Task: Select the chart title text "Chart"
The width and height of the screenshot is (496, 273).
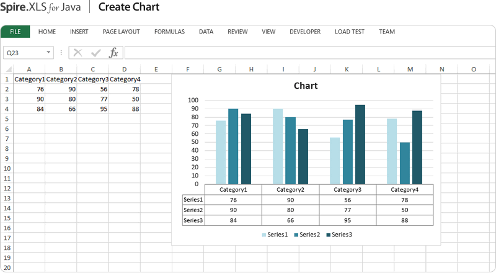Action: (306, 86)
